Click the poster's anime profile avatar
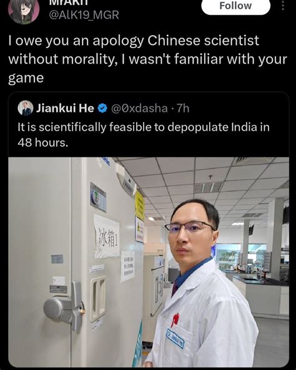296x370 pixels. 24,11
